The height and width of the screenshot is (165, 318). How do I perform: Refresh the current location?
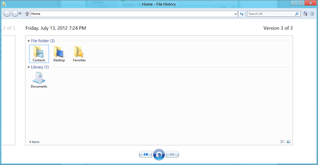[x=241, y=14]
